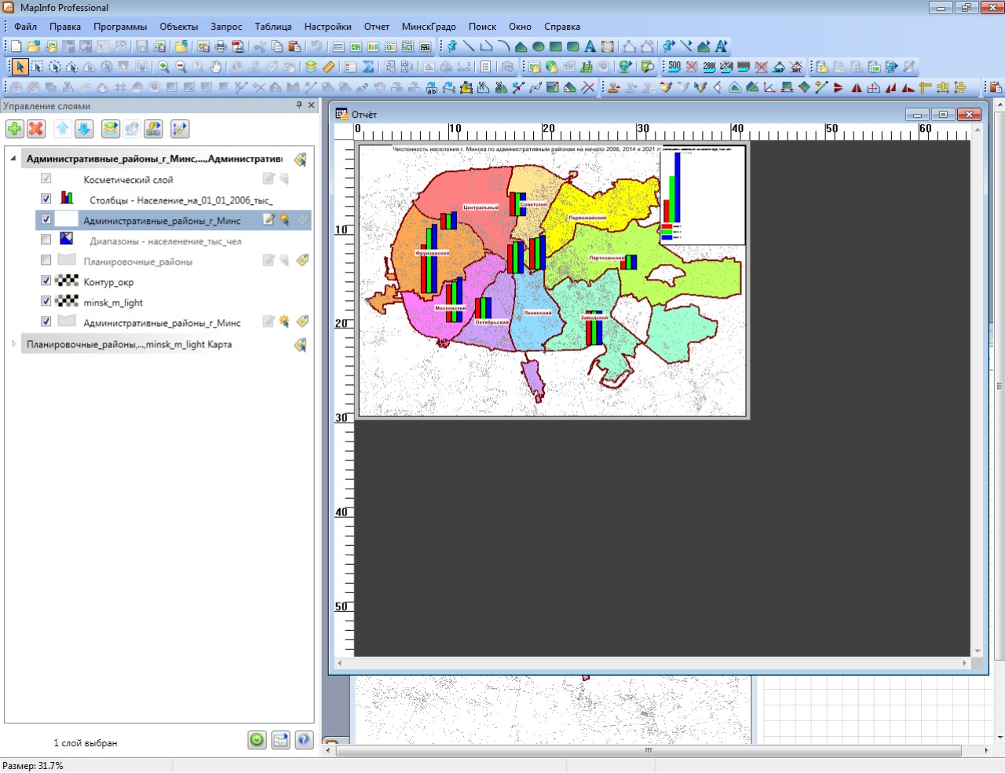Open the Запрос menu
This screenshot has width=1005, height=773.
[226, 27]
